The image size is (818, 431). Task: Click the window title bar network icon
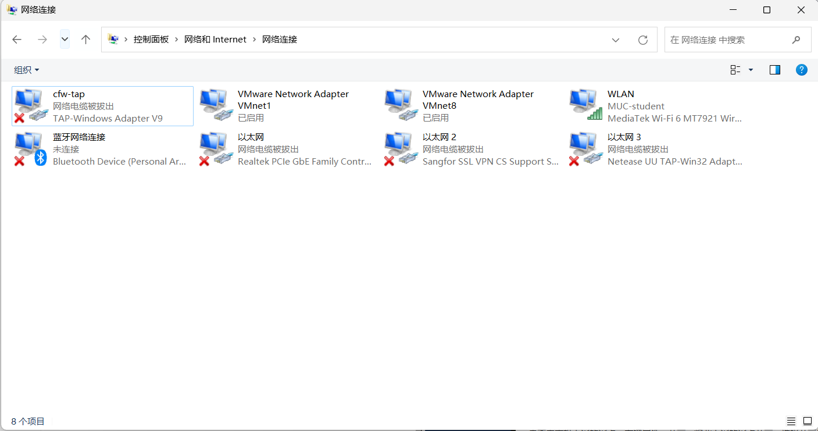tap(12, 10)
